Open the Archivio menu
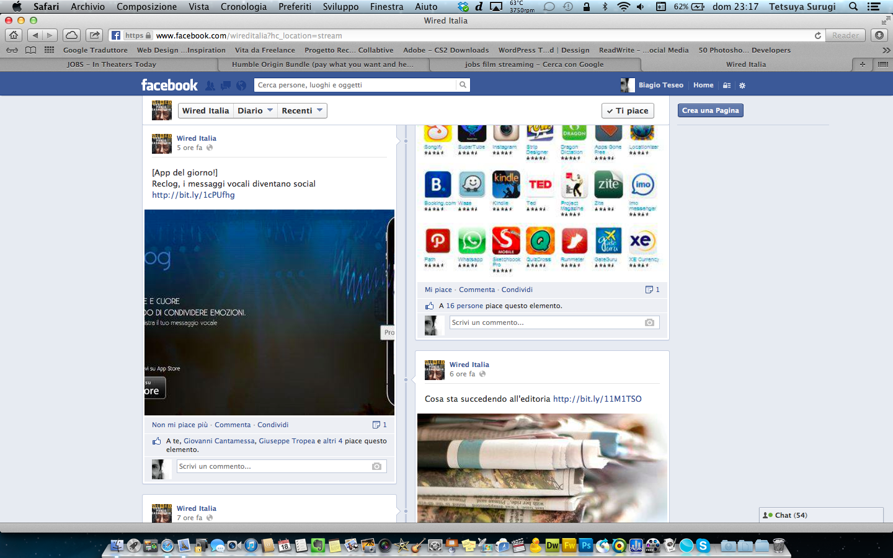Image resolution: width=893 pixels, height=558 pixels. [87, 7]
